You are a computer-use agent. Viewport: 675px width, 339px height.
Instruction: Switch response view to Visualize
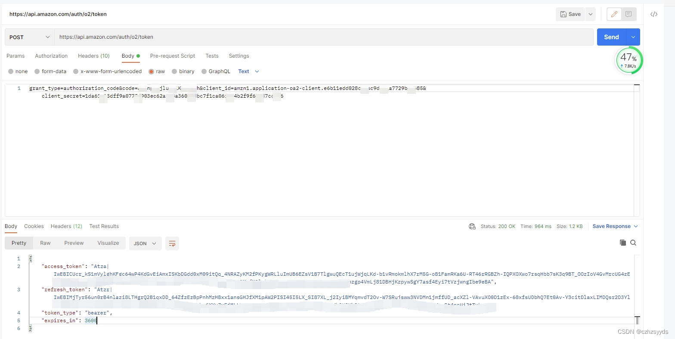click(x=108, y=243)
